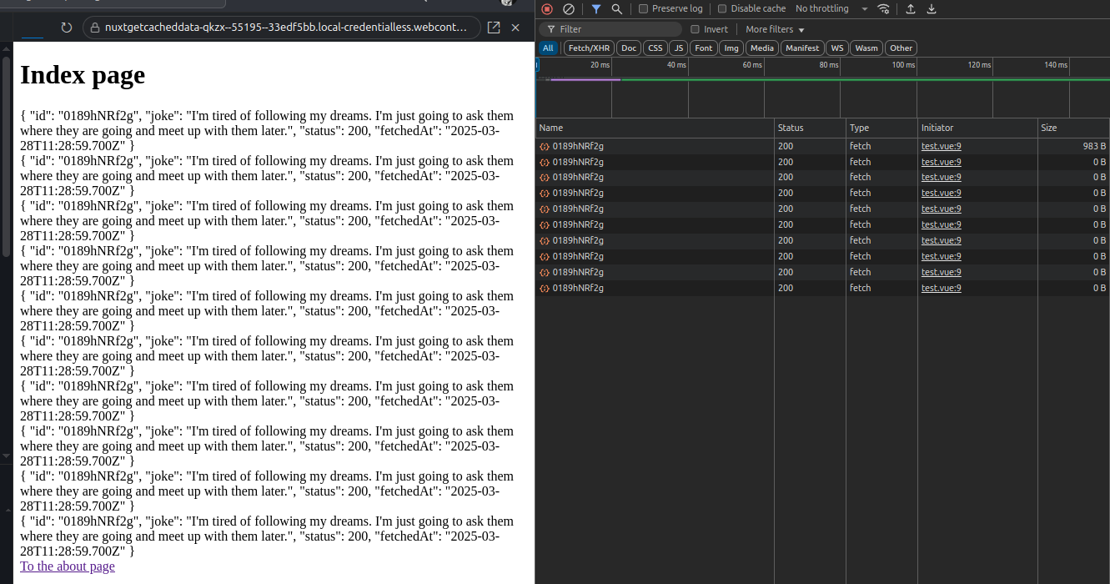
Task: Click the 140 ms timeline marker
Action: tap(1056, 65)
